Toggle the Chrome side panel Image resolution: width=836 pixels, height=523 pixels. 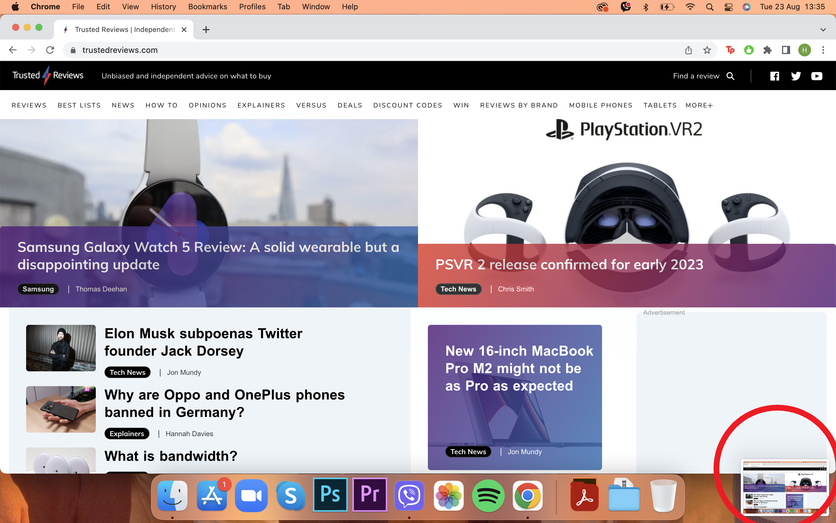(786, 50)
